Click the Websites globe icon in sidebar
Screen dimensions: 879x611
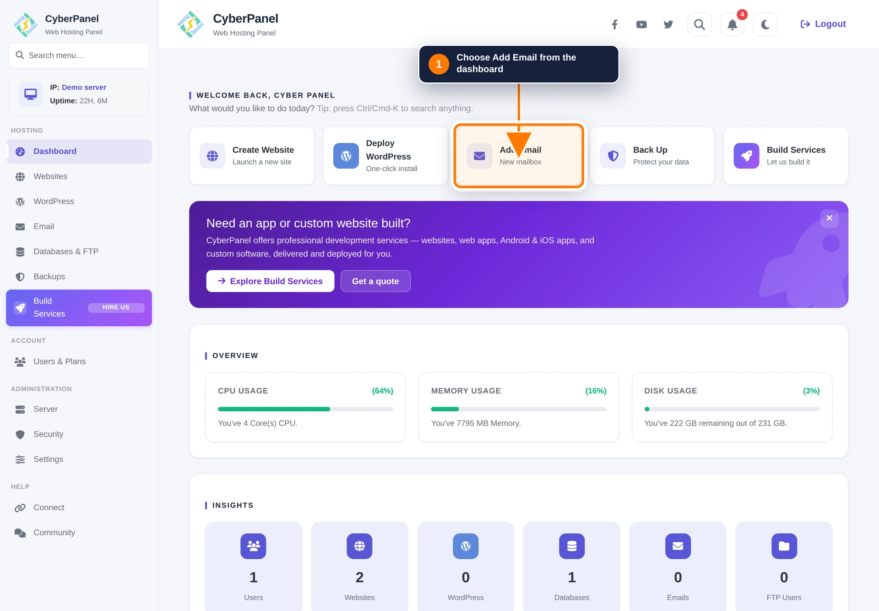click(x=20, y=177)
